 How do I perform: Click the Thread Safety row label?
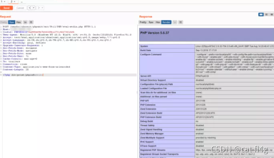pos(147,125)
